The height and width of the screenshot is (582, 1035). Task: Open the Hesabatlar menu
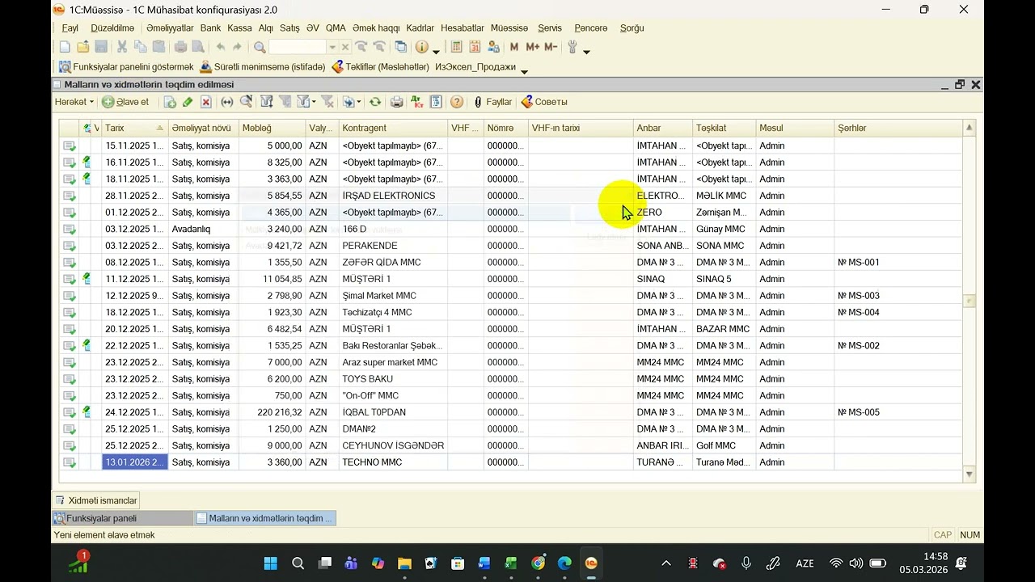[x=462, y=27]
